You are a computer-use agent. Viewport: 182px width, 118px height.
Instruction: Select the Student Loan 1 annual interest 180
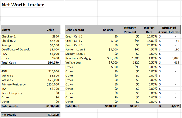177,50
